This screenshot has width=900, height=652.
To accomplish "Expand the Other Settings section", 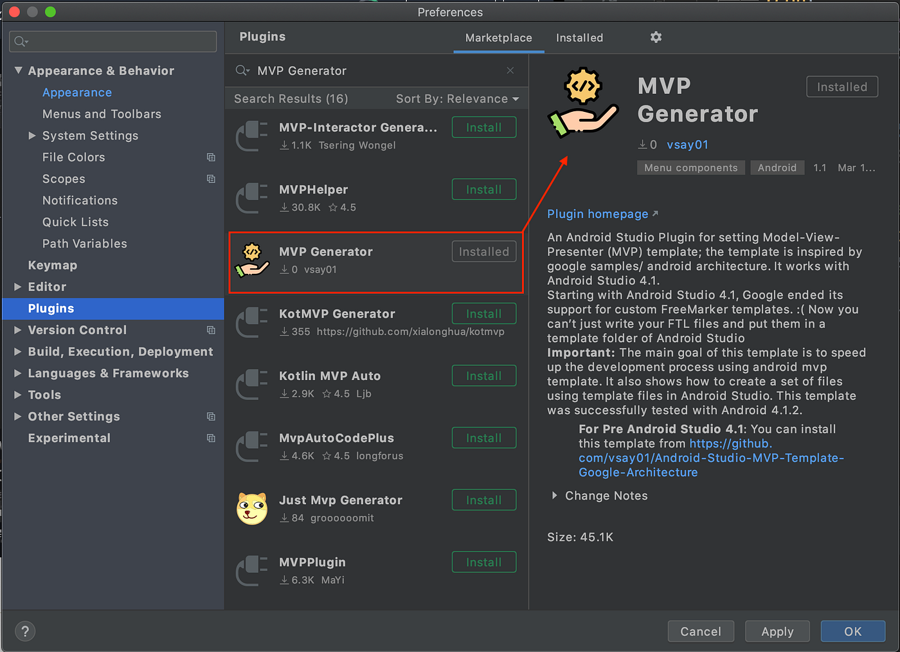I will (x=18, y=417).
